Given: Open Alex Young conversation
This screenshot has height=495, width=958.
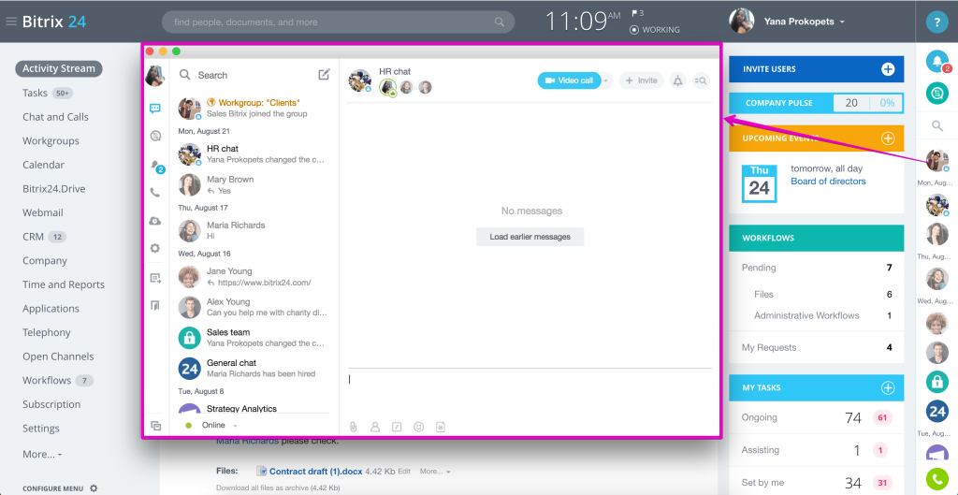Looking at the screenshot, I should (x=254, y=307).
